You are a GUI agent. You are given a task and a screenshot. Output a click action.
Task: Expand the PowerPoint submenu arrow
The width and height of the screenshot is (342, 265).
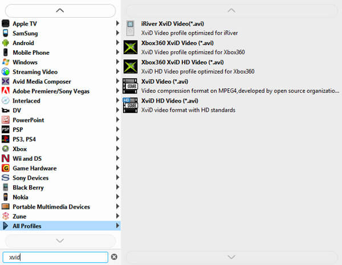pos(117,120)
